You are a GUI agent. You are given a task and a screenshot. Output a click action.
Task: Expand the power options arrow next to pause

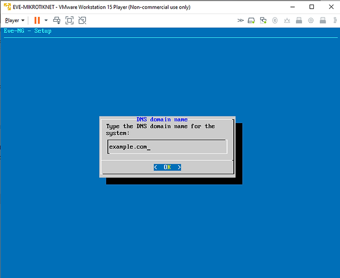pyautogui.click(x=46, y=20)
